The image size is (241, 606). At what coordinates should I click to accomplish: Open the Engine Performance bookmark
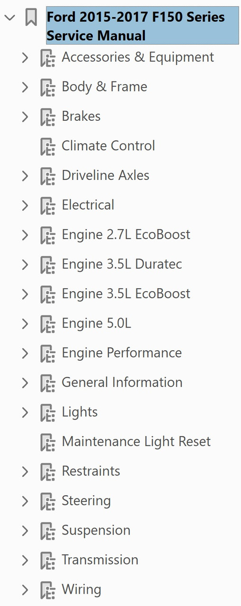coord(122,353)
